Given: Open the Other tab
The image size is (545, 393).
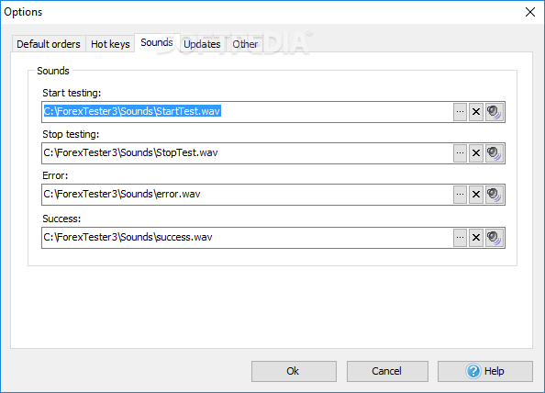Looking at the screenshot, I should 245,44.
